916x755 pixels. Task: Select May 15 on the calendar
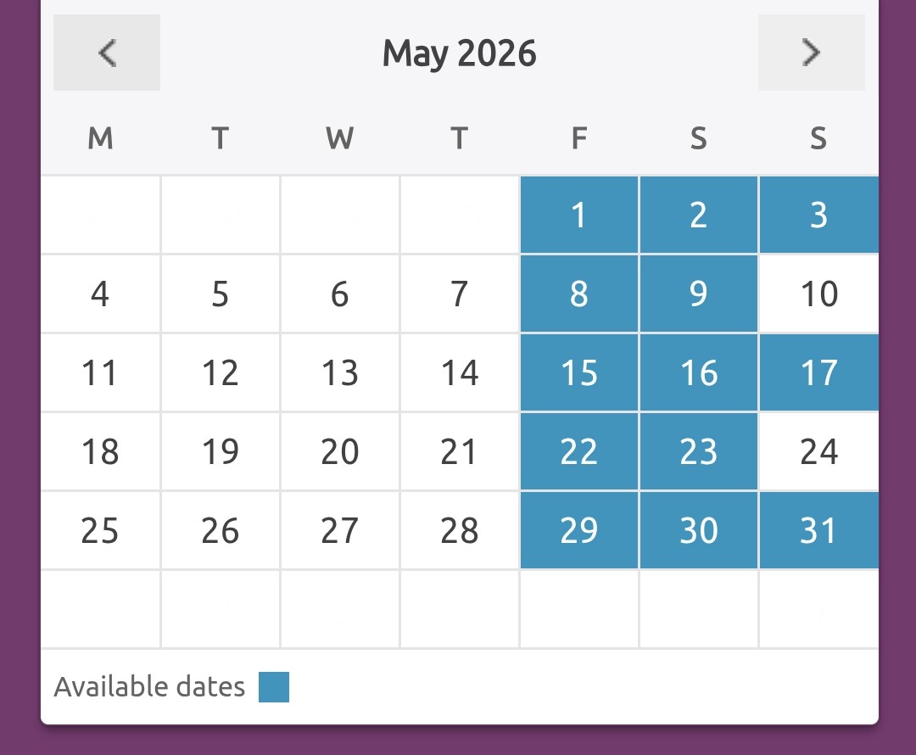coord(578,373)
